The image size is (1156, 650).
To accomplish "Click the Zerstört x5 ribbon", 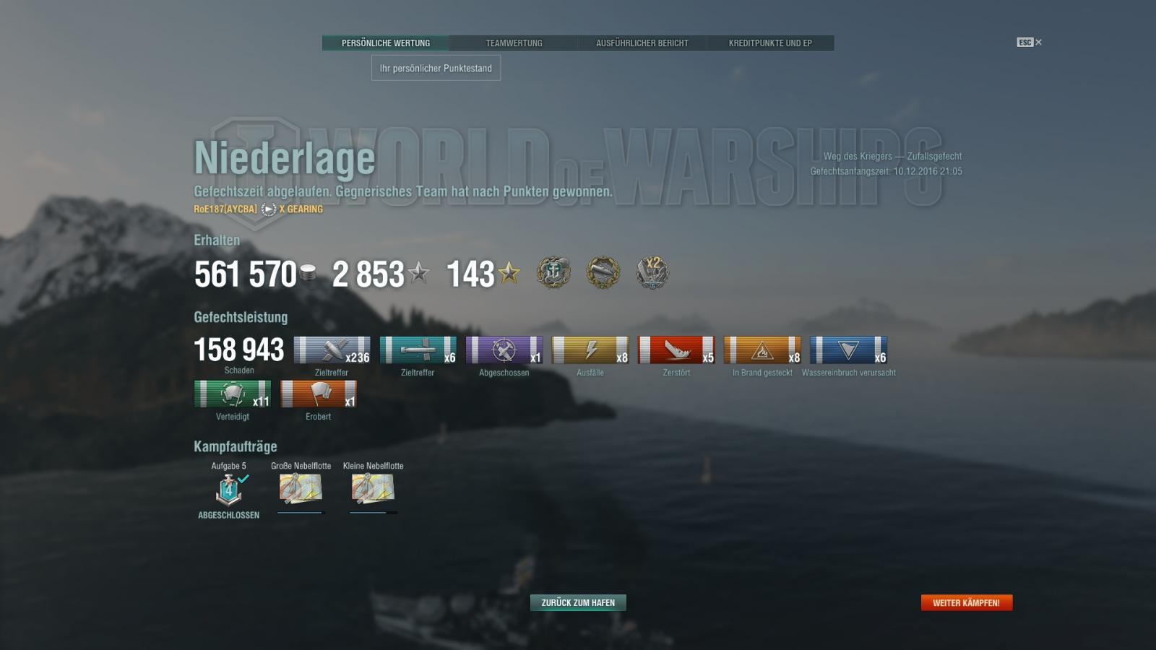I will [676, 350].
